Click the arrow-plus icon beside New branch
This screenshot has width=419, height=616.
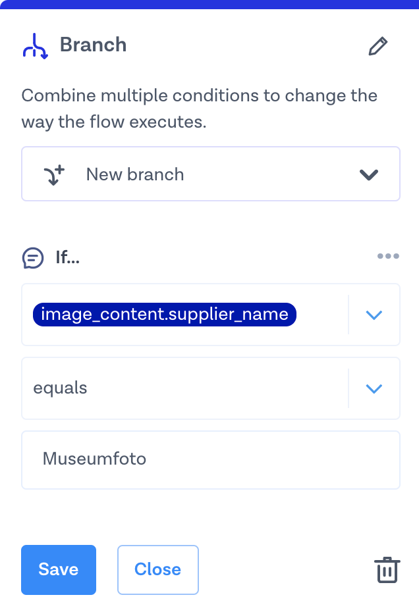click(x=55, y=175)
